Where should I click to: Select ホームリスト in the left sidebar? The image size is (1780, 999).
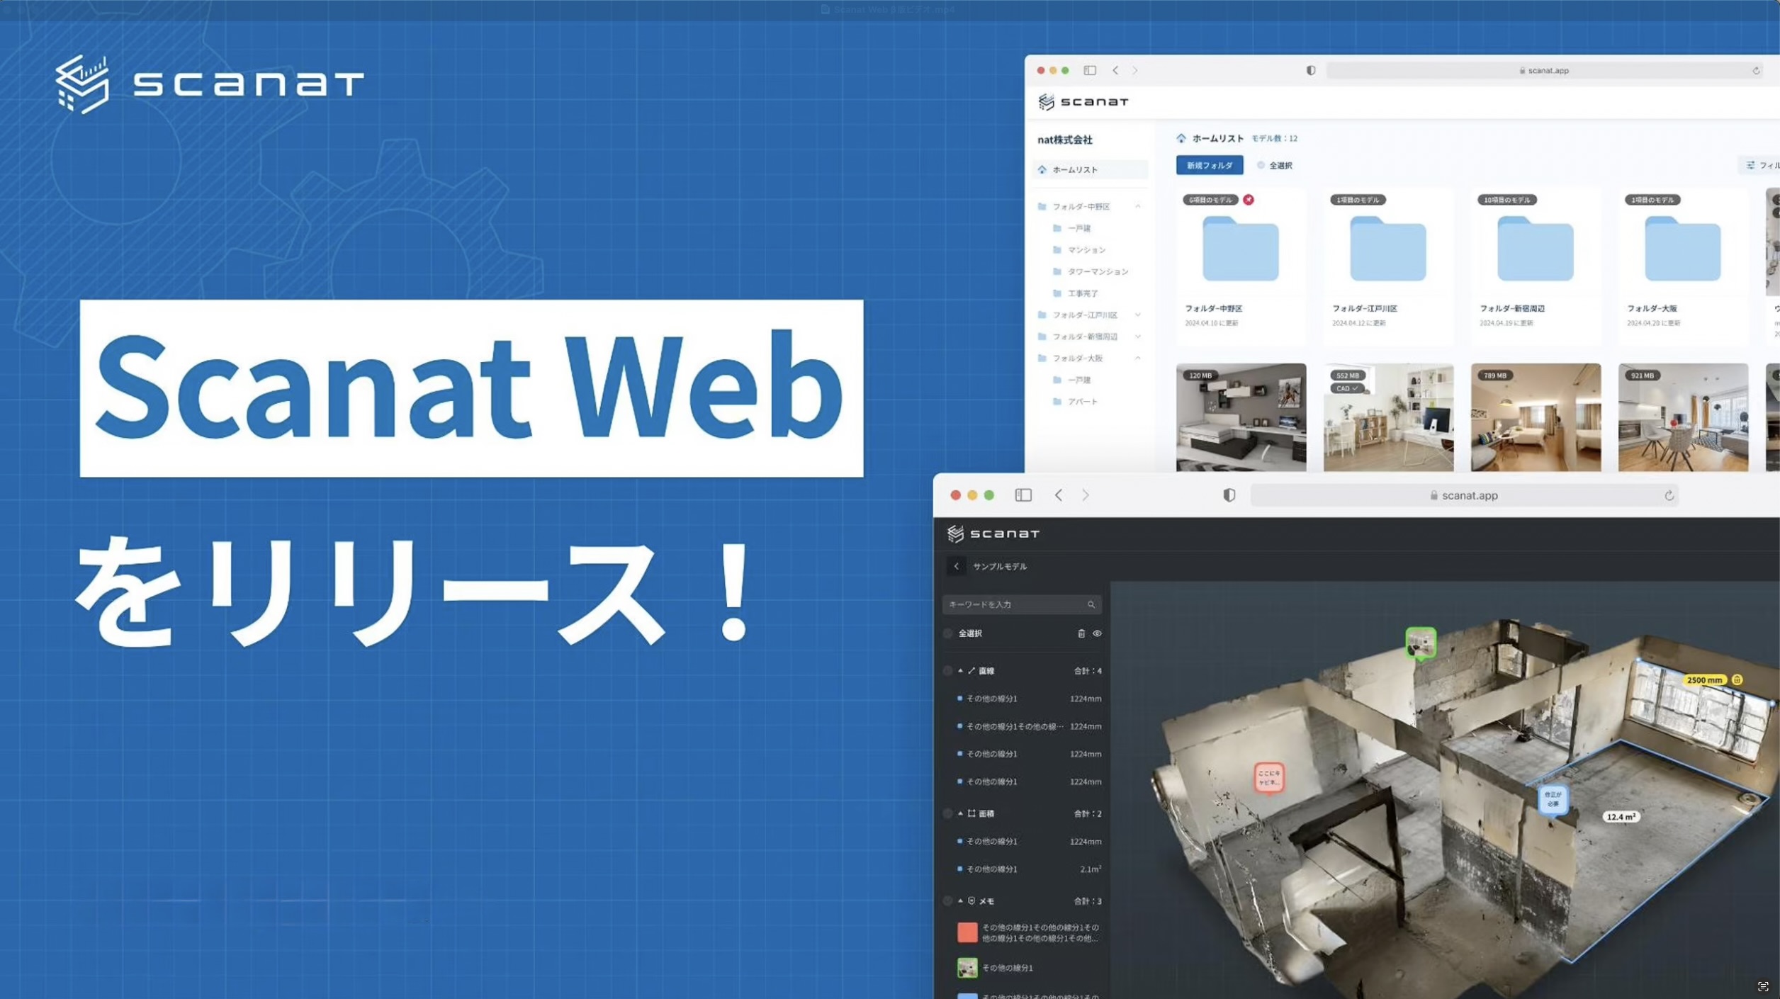[x=1074, y=169]
